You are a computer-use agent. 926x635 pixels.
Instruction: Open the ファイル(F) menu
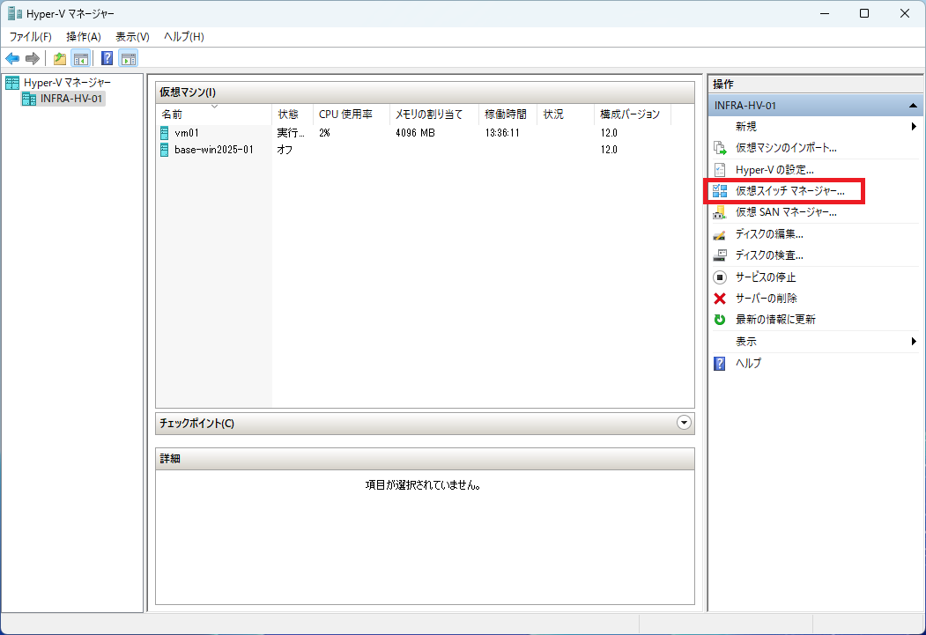[x=31, y=37]
